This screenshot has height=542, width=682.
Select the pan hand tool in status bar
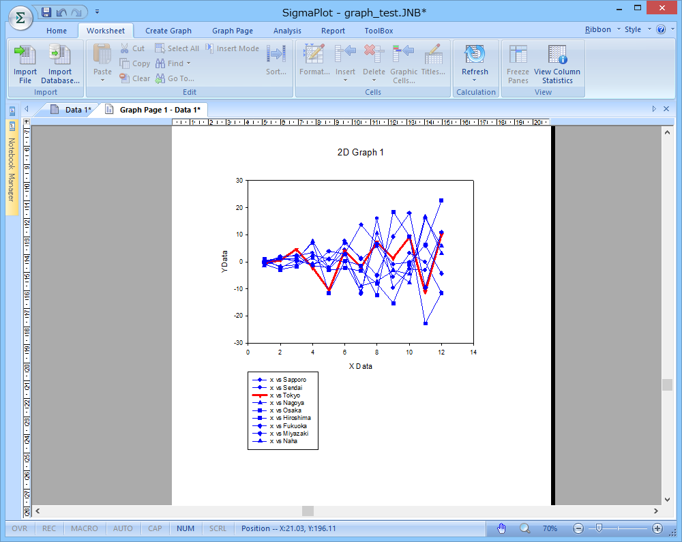point(502,528)
